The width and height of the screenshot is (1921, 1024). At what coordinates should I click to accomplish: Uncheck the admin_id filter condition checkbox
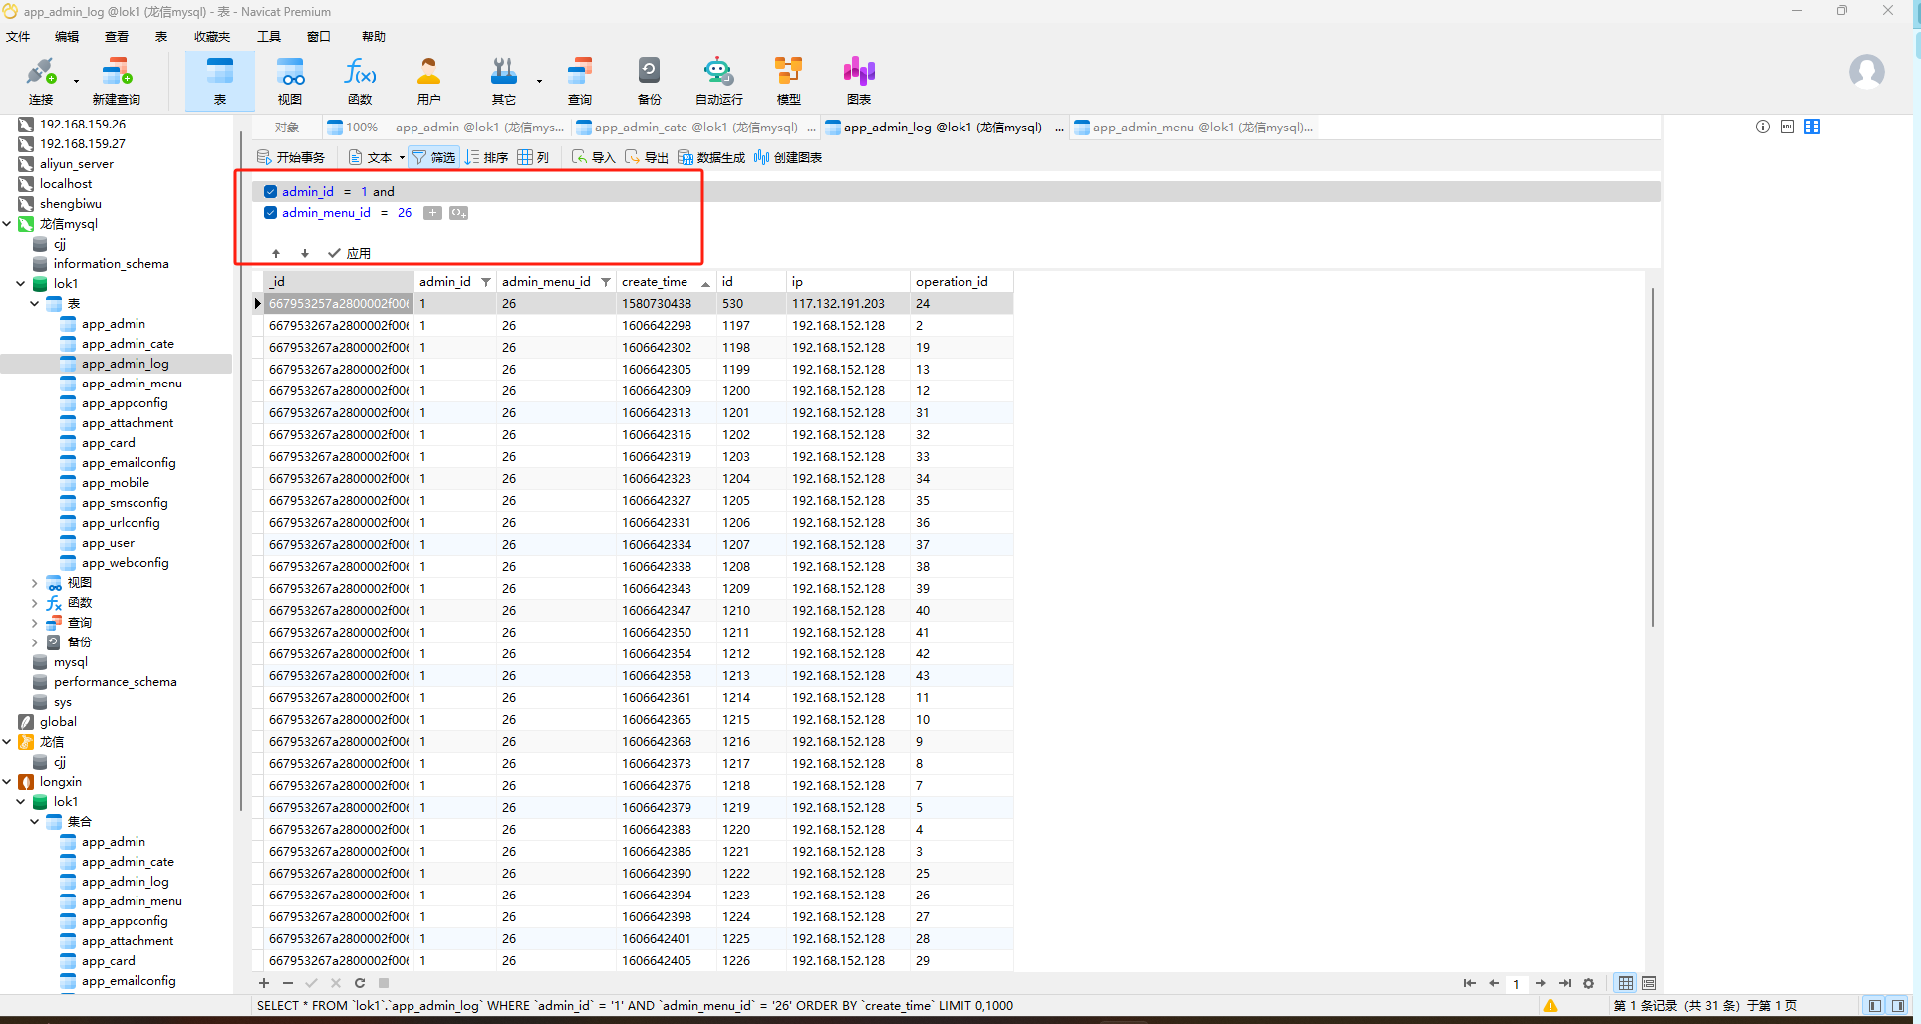pos(270,192)
